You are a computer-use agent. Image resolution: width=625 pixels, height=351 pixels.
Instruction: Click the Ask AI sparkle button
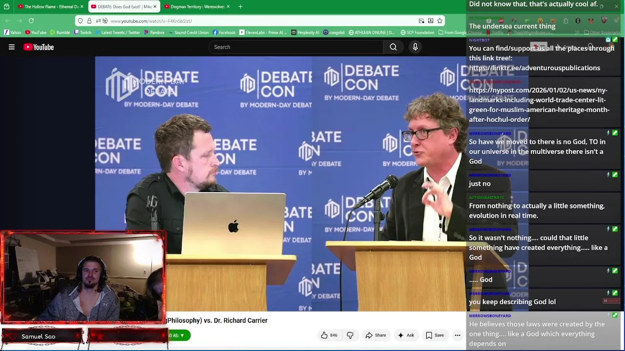click(406, 335)
